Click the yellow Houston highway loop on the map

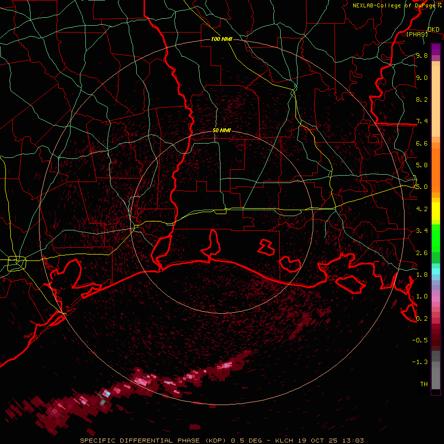[17, 263]
